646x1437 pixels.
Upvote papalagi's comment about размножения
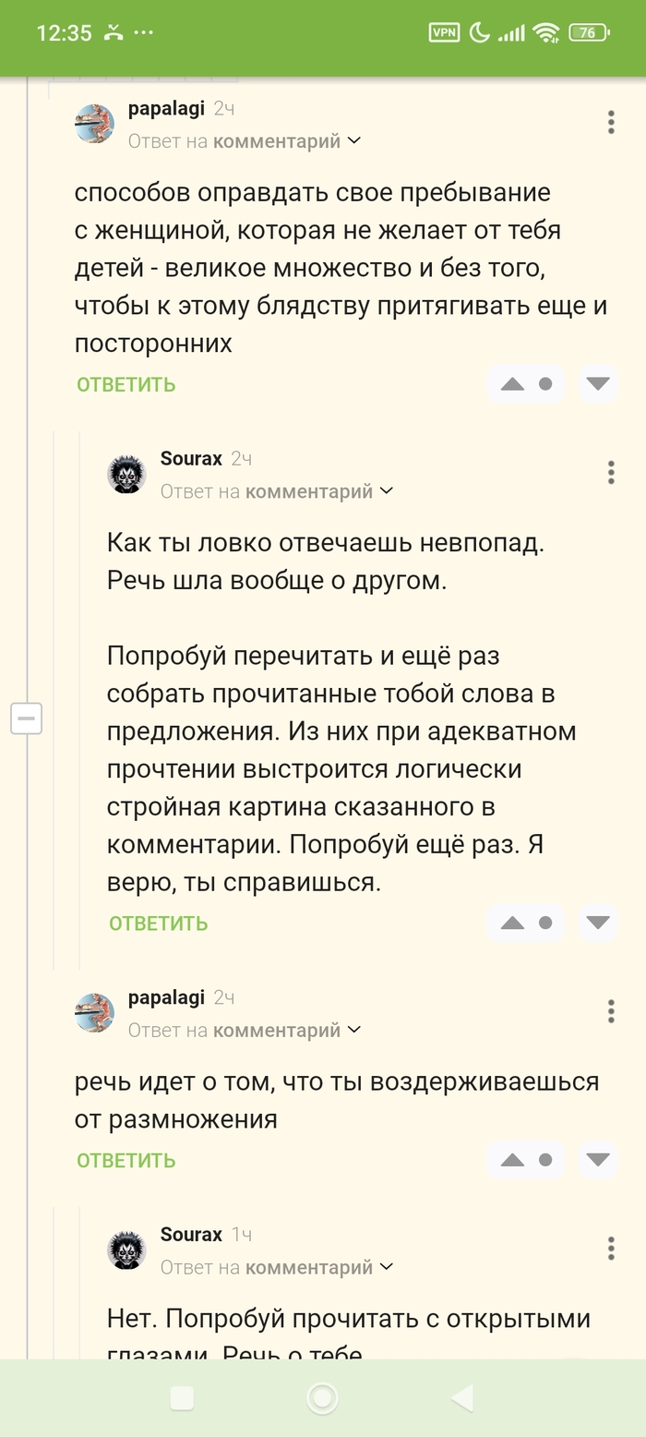tap(512, 1160)
